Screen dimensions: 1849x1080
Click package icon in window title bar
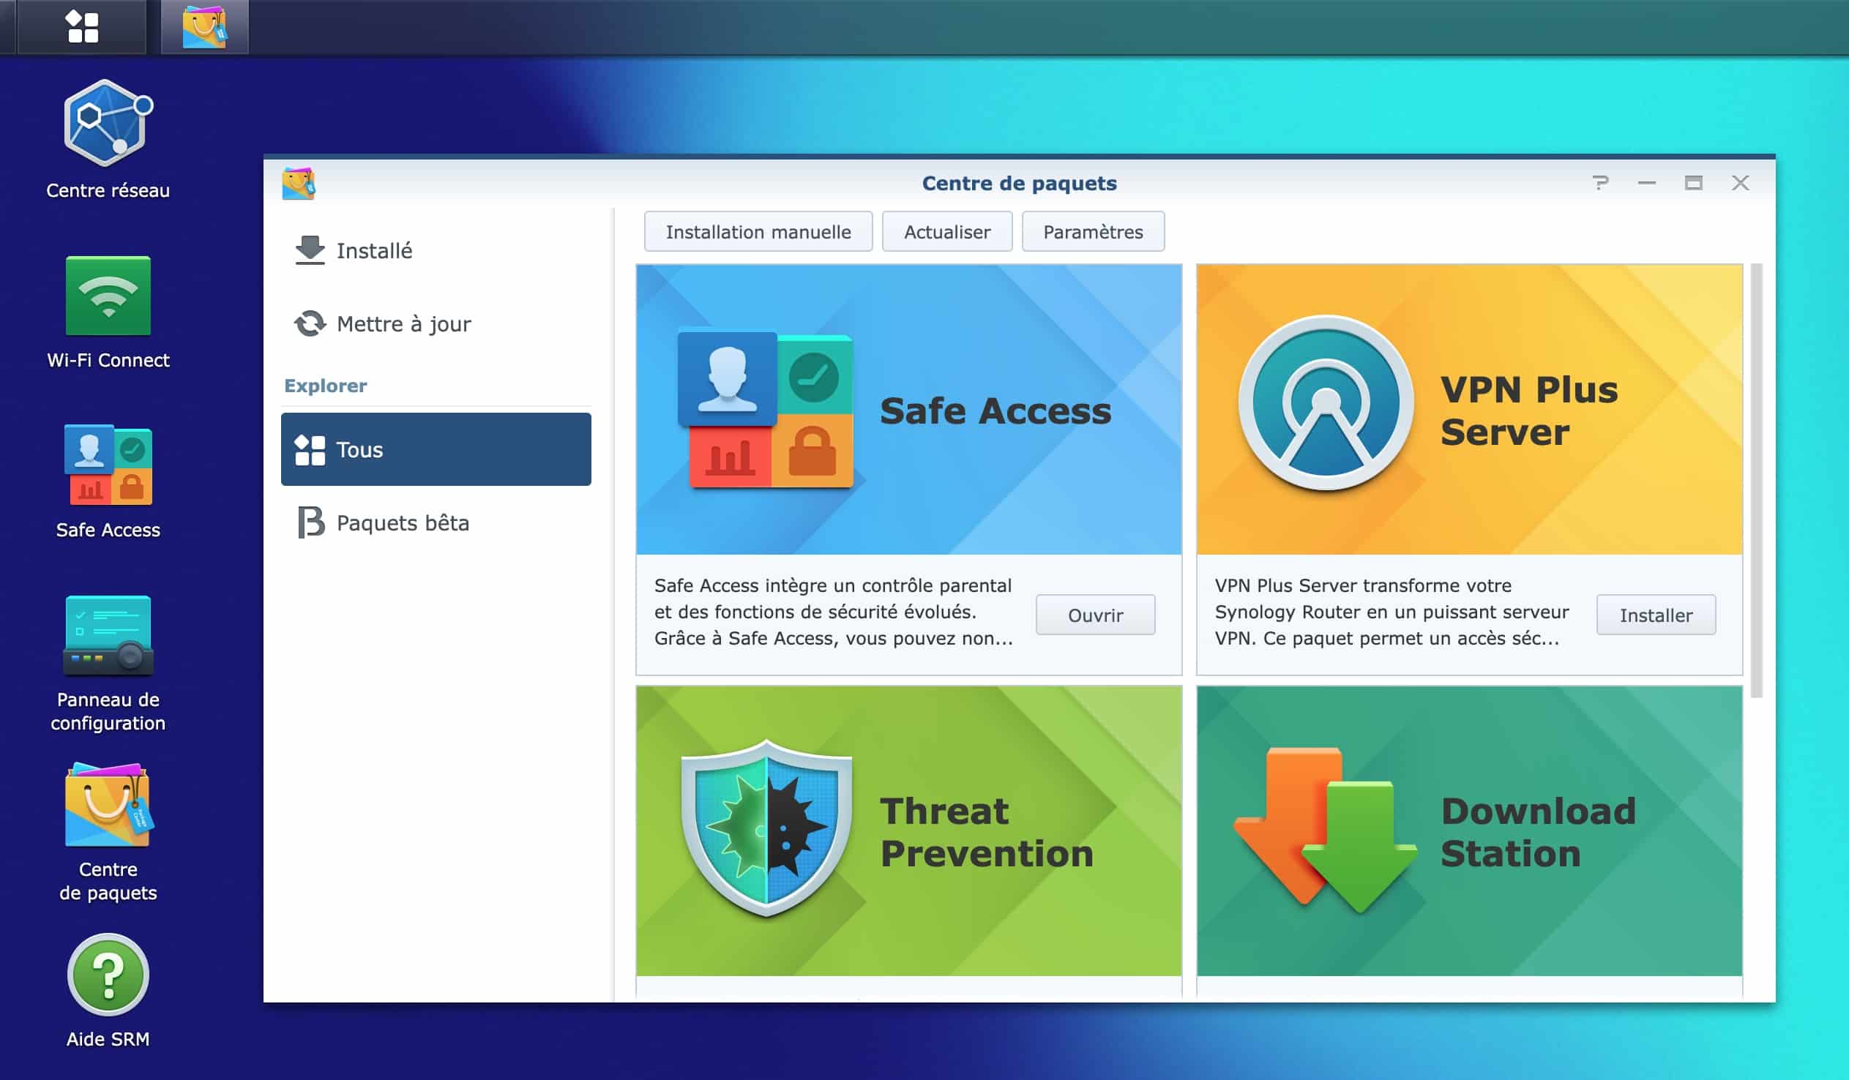pyautogui.click(x=299, y=184)
